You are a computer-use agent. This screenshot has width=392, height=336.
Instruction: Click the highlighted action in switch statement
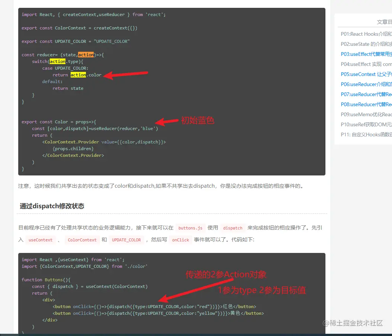click(x=58, y=61)
